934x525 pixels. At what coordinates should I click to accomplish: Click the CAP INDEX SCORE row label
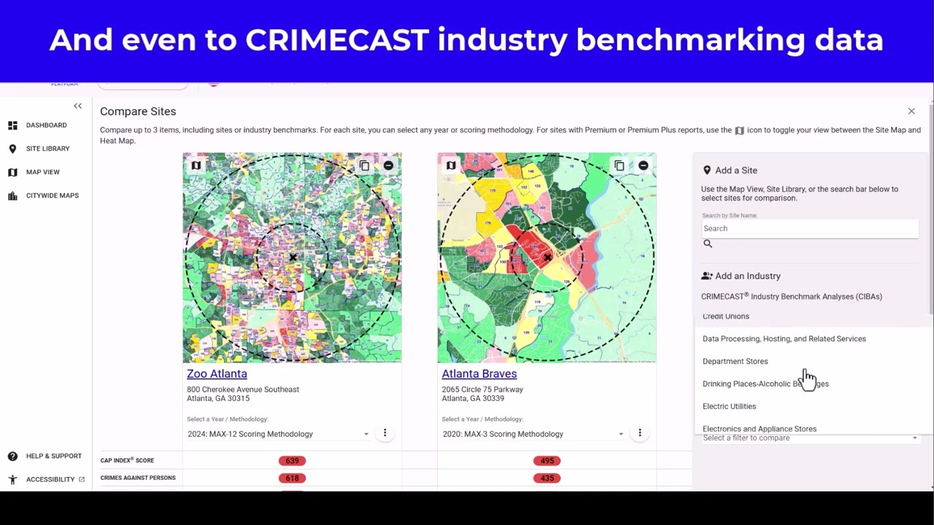point(127,461)
